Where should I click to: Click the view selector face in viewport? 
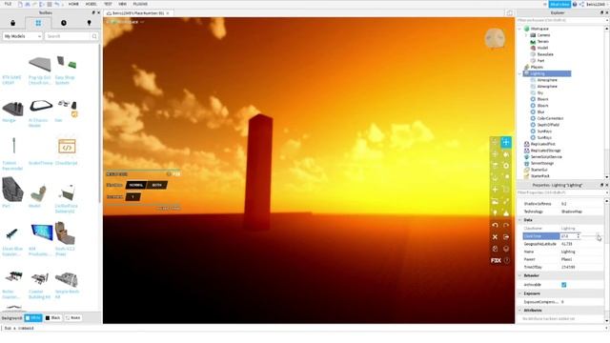pos(495,39)
